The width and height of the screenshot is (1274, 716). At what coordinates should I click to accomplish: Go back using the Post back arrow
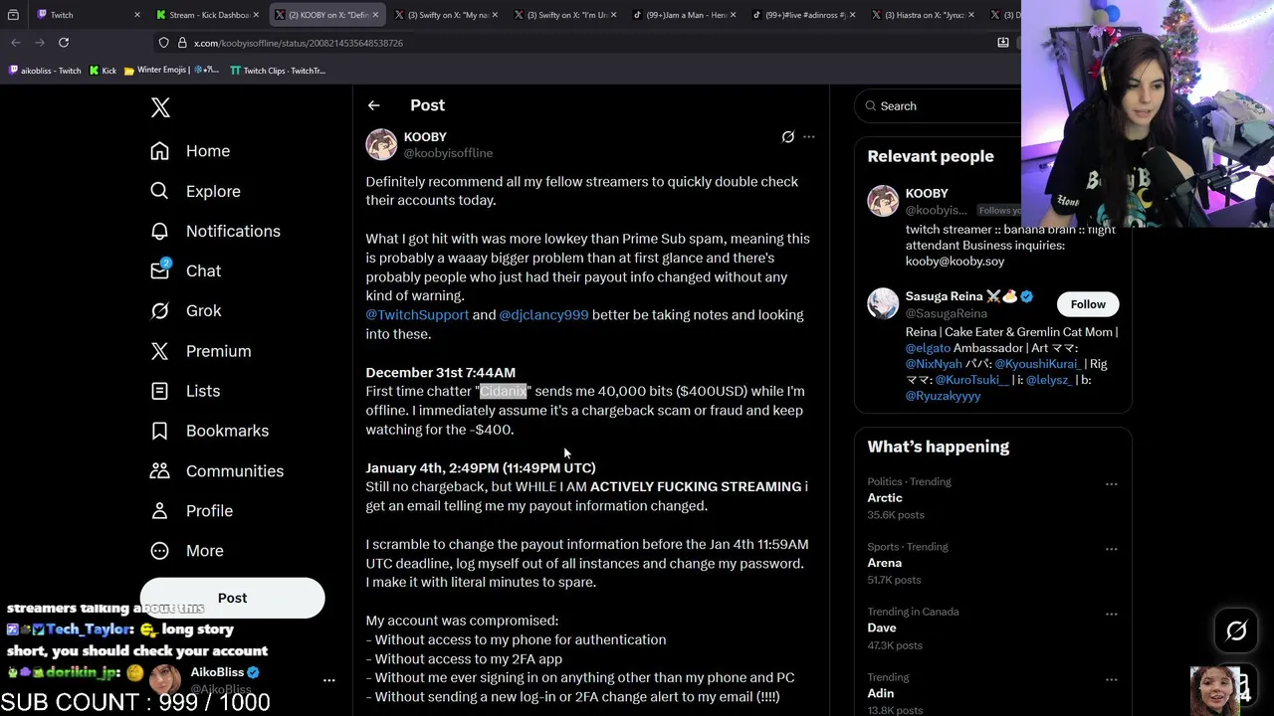pyautogui.click(x=373, y=105)
